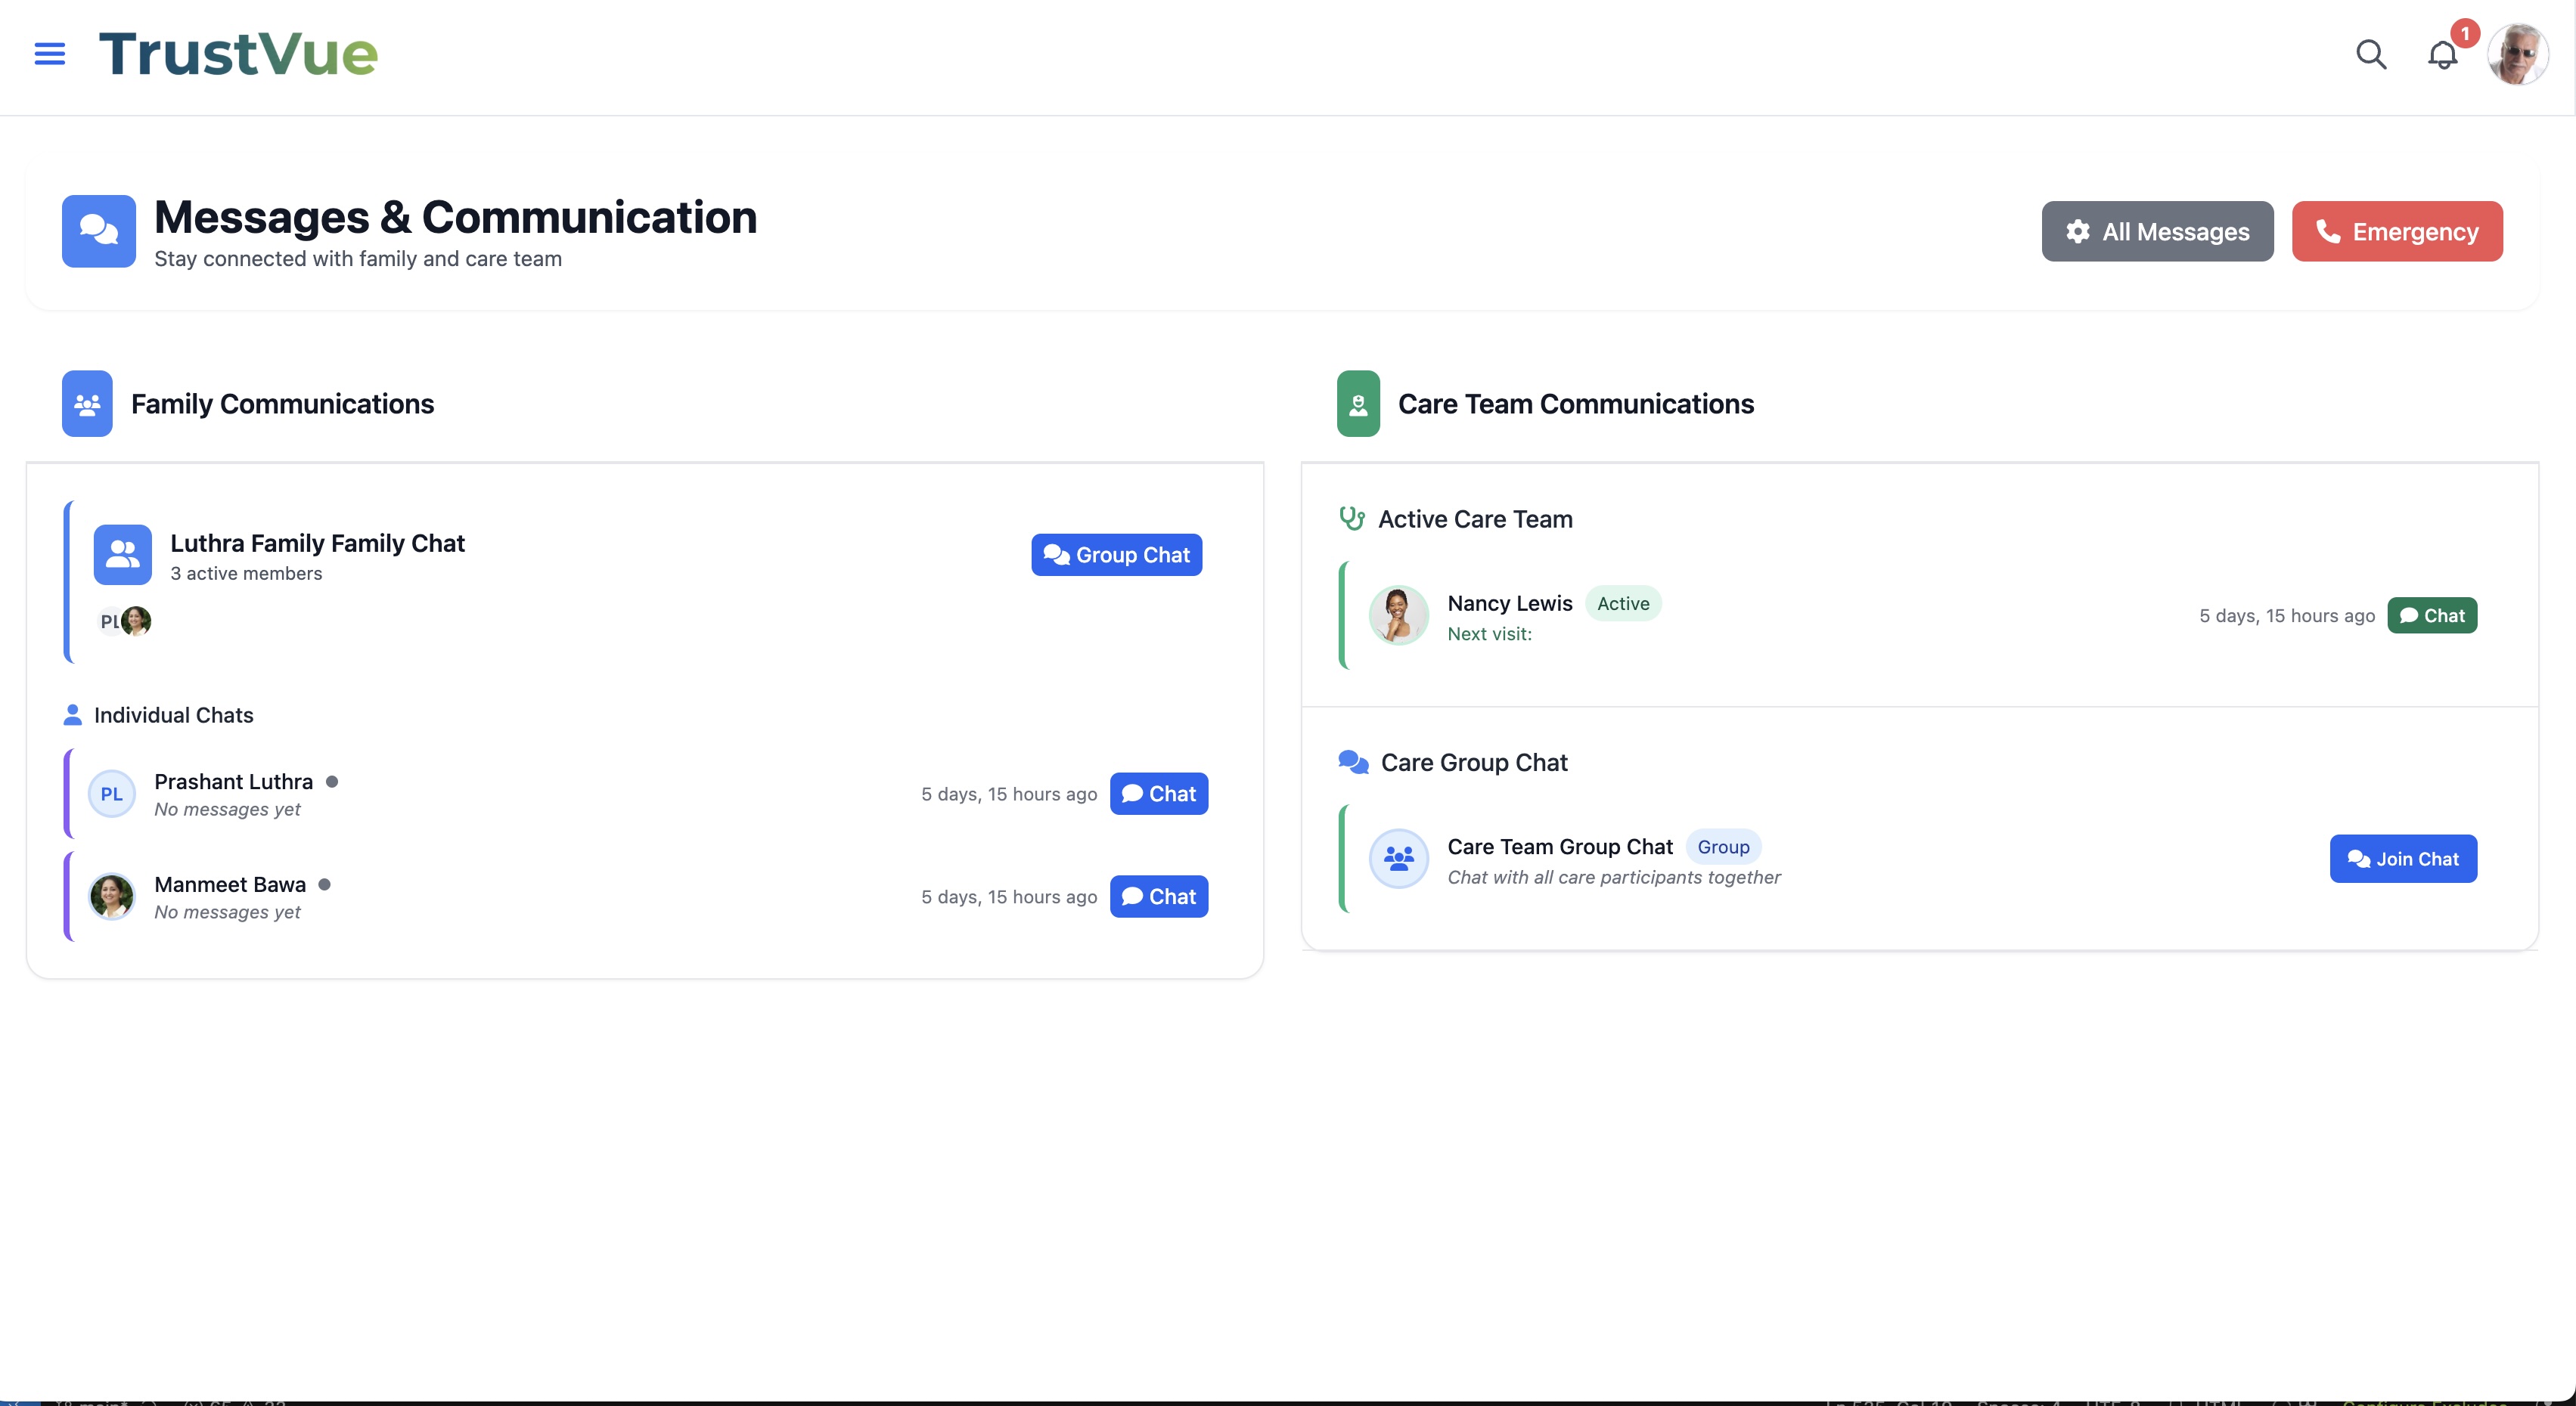Click the Messages & Communication chat icon
Screen dimensions: 2576x1406
(x=98, y=231)
